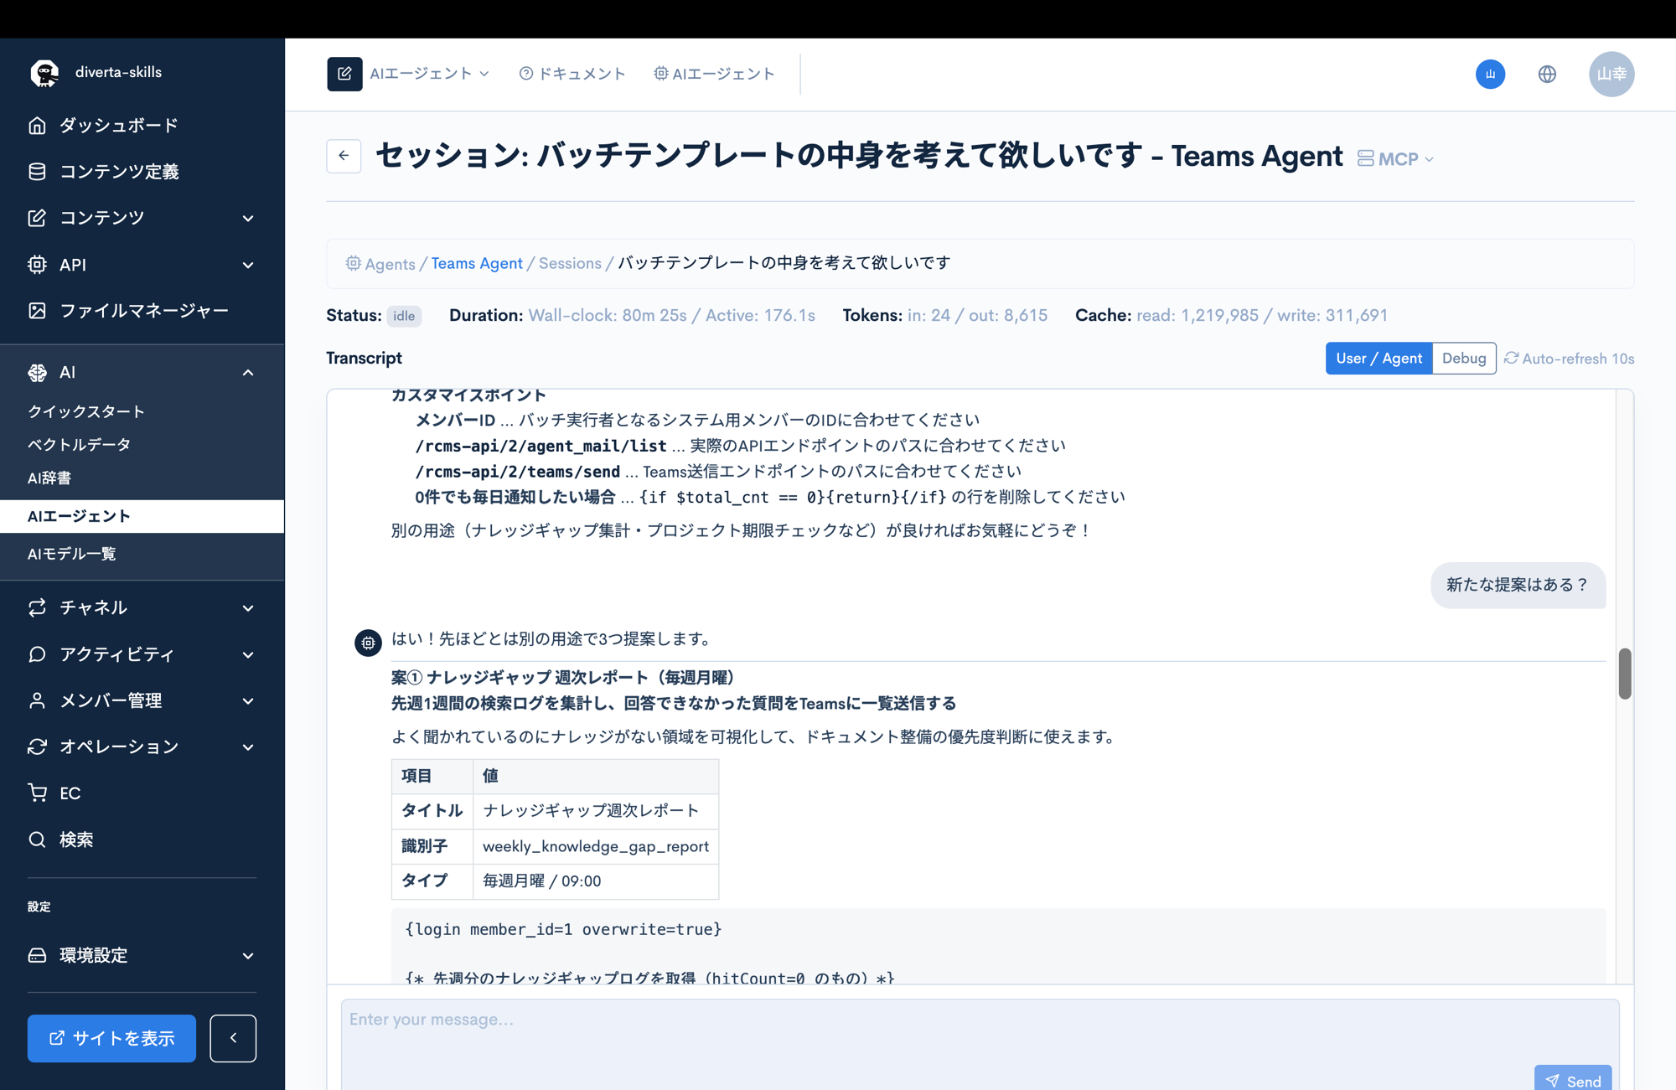Click the back arrow beside session title
Viewport: 1676px width, 1090px height.
[344, 156]
